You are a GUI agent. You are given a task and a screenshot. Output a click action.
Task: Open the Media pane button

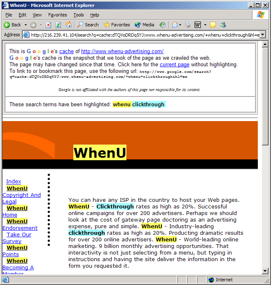click(145, 25)
